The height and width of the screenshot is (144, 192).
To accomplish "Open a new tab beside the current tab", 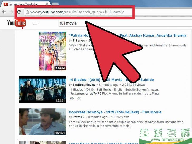I will [x=55, y=4].
